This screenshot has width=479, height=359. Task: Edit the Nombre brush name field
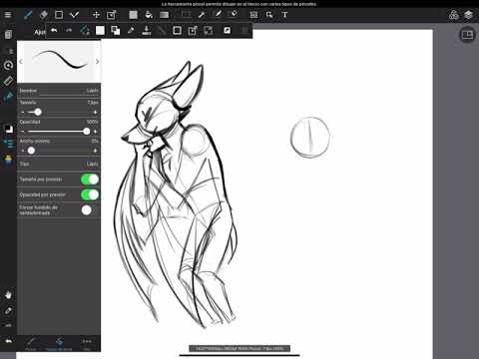coord(59,91)
